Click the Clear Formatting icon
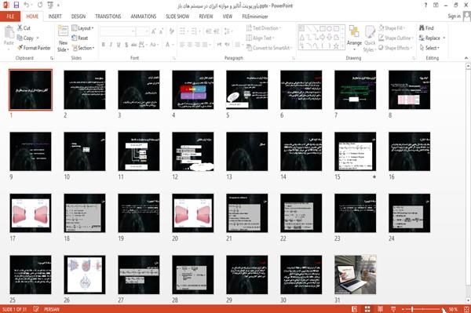 click(171, 31)
